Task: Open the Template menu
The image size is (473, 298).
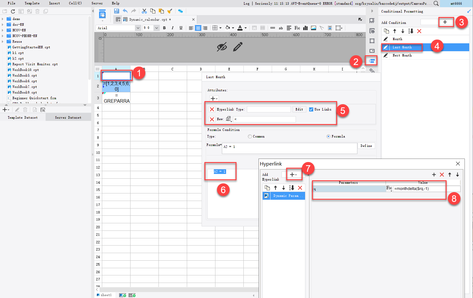Action: tap(32, 3)
